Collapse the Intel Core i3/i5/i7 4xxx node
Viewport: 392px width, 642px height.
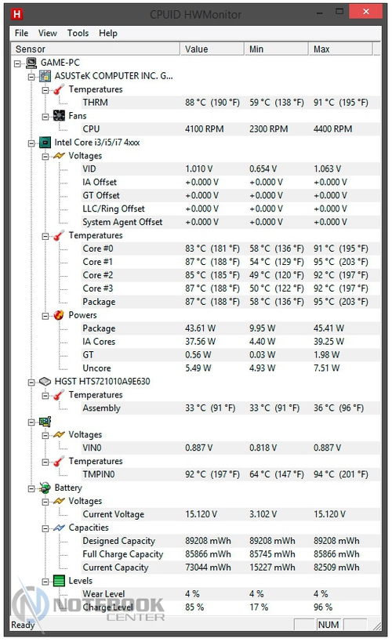(31, 143)
